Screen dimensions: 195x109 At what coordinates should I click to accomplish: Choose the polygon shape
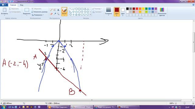point(85,9)
